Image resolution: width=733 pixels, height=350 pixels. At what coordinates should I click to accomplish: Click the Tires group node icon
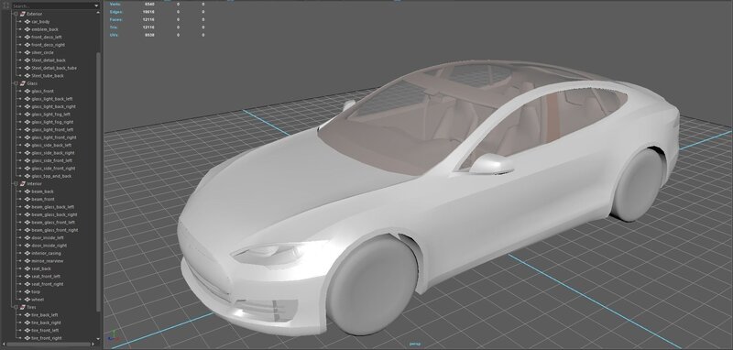click(22, 308)
